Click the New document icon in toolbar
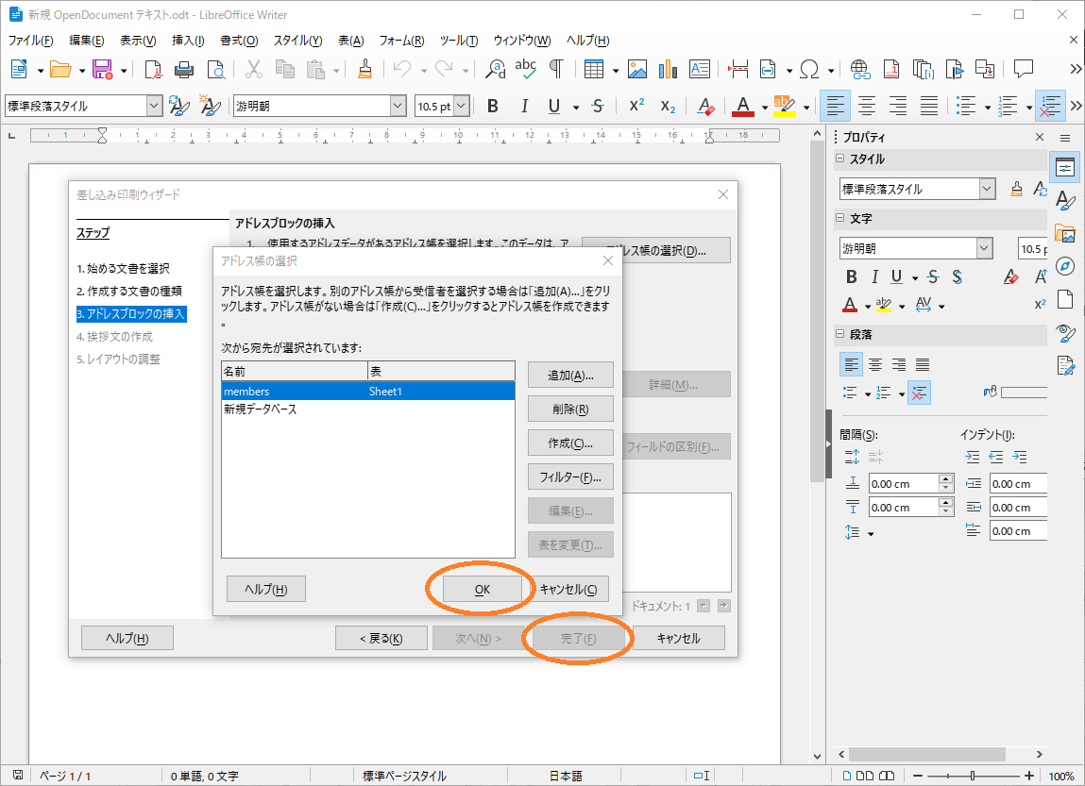Screen dimensions: 1085x786 20,69
